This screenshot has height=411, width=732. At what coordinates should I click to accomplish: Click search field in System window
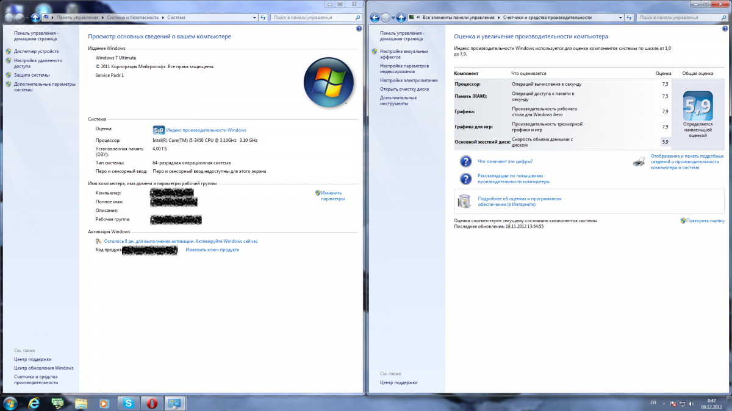click(x=312, y=18)
